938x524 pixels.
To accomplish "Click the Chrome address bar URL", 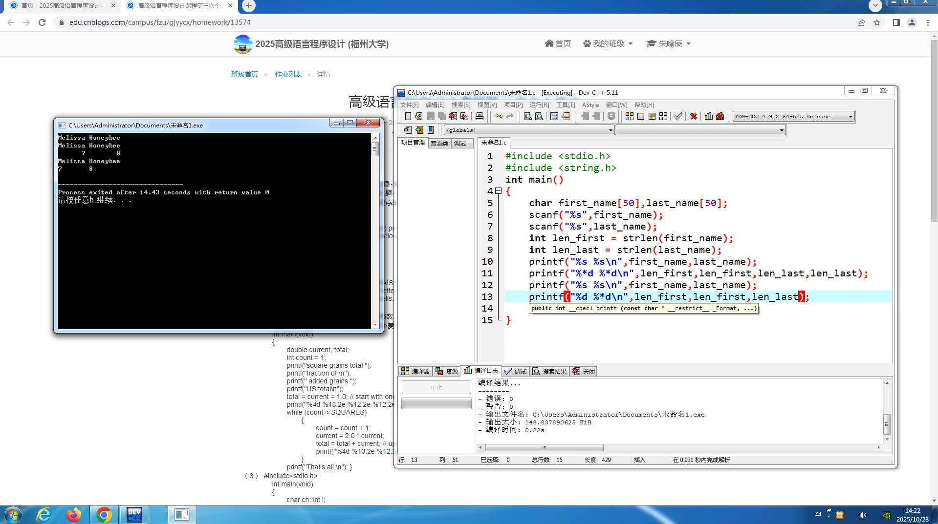I will [160, 22].
